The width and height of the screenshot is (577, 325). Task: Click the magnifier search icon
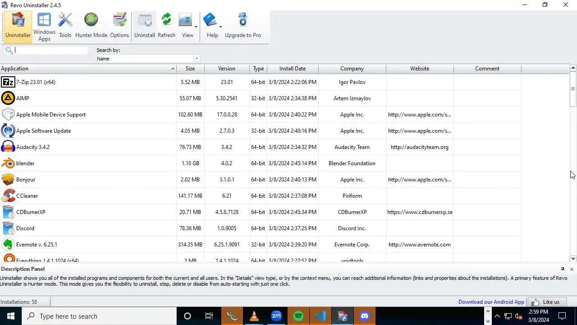[9, 50]
